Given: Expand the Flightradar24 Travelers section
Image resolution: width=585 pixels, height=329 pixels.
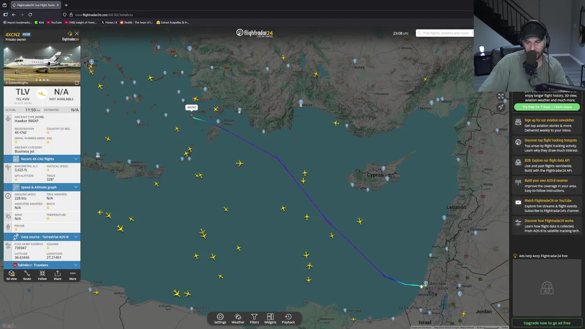Looking at the screenshot, I should 42,265.
